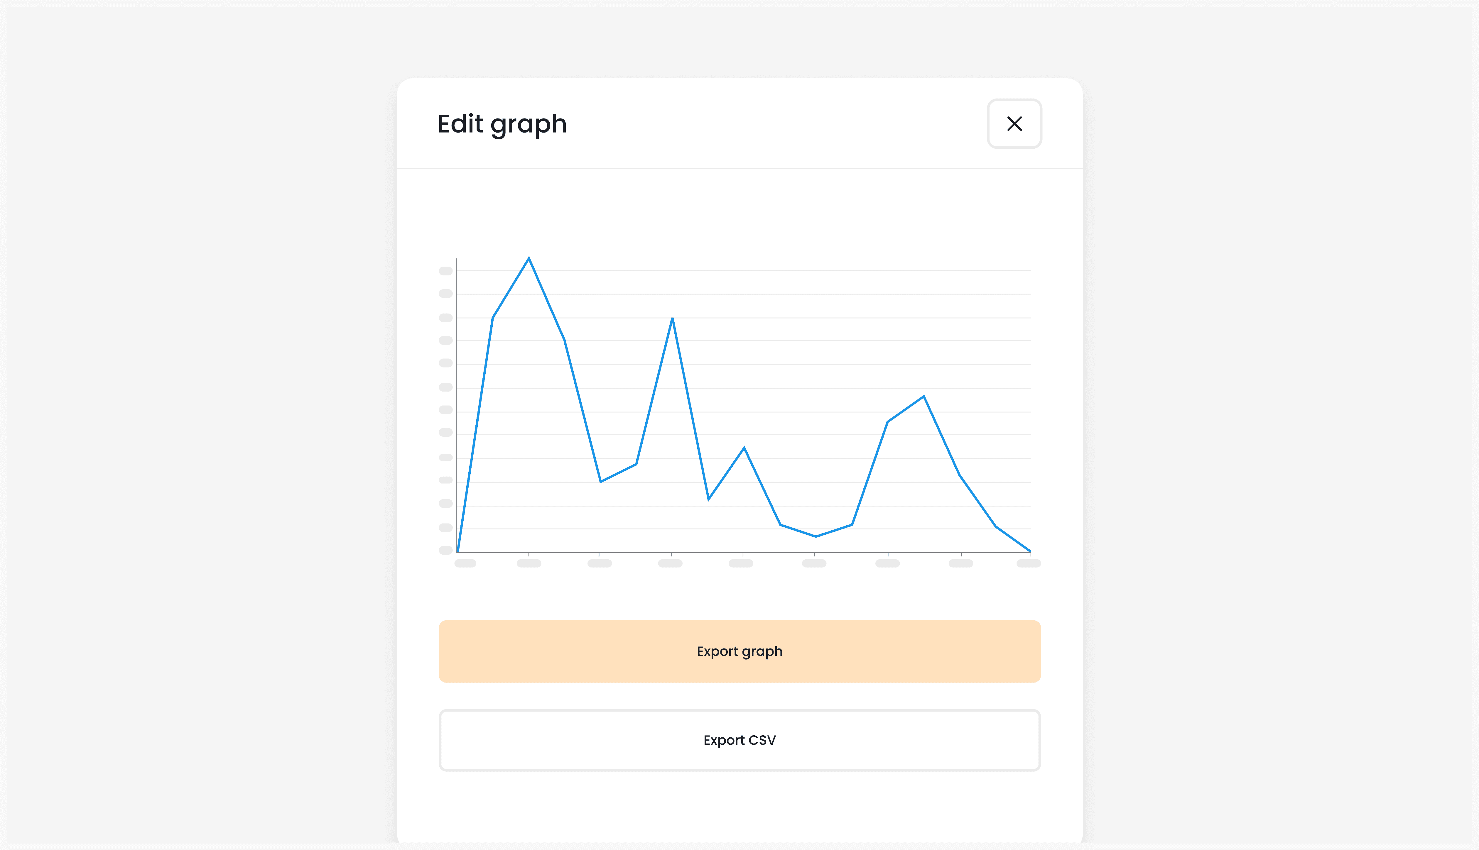Click the second y-axis label placeholder from top
This screenshot has height=850, width=1479.
[x=445, y=294]
